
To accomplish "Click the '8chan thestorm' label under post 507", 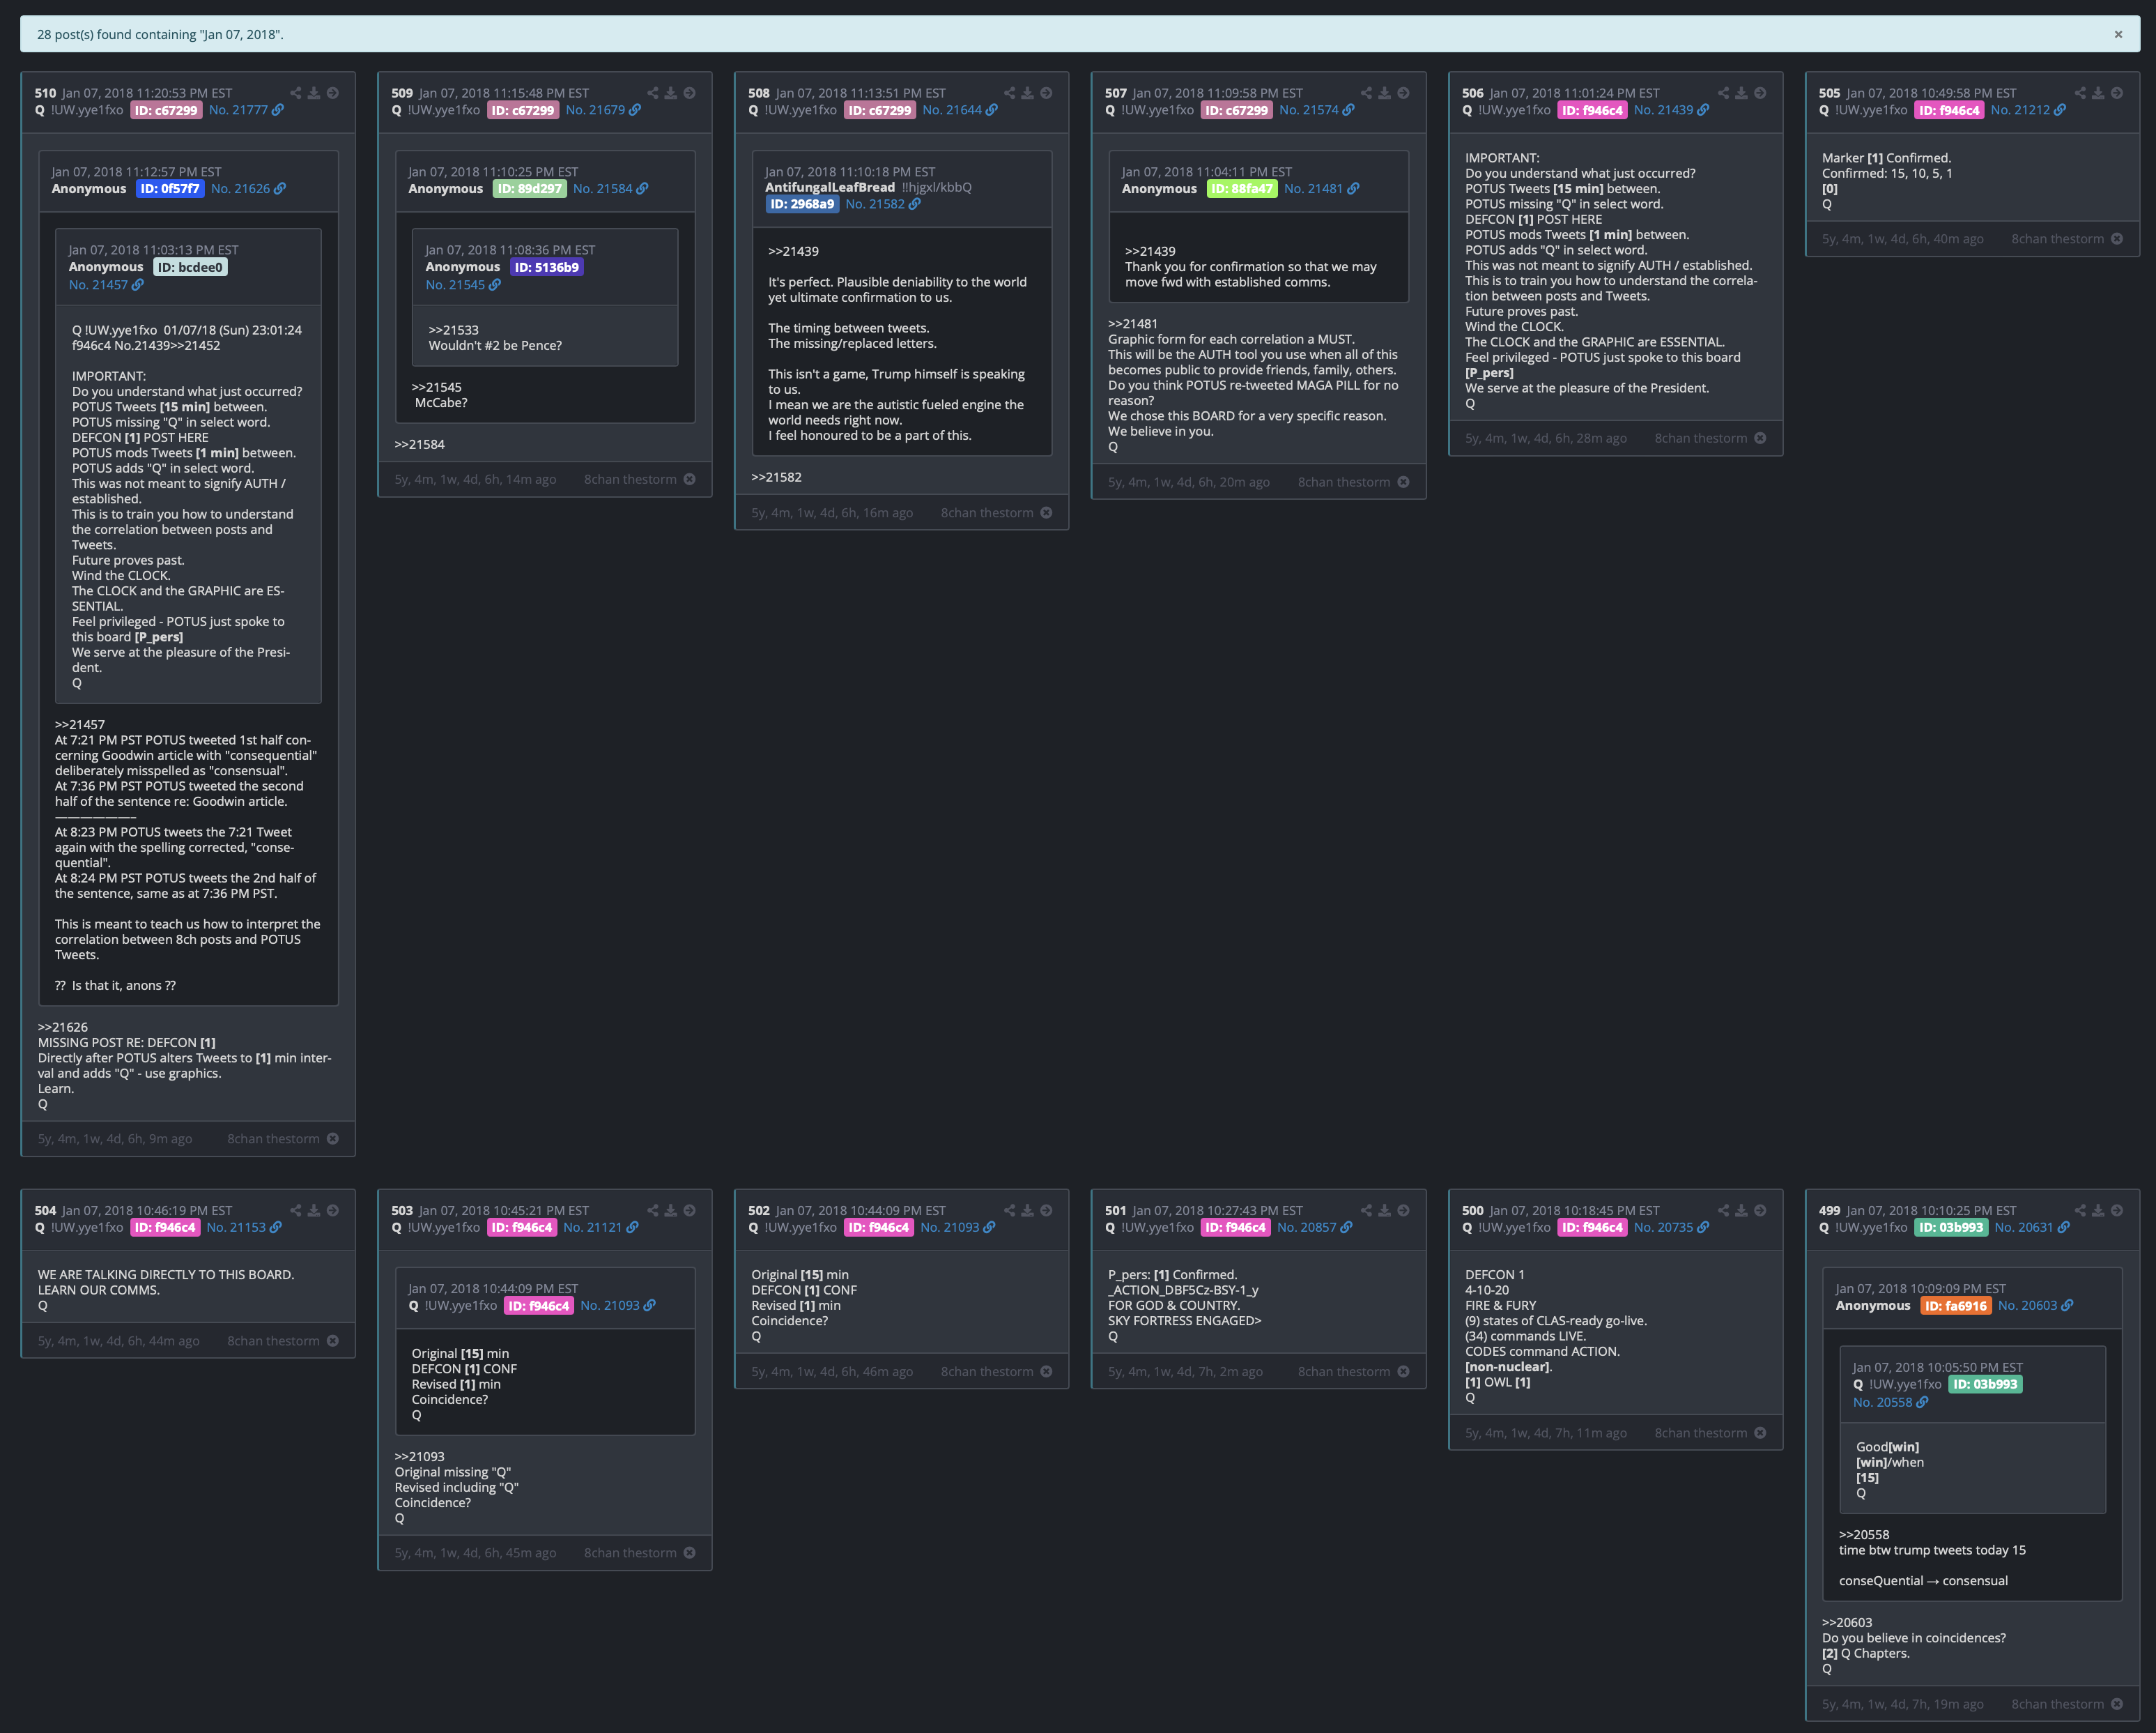I will coord(1344,482).
